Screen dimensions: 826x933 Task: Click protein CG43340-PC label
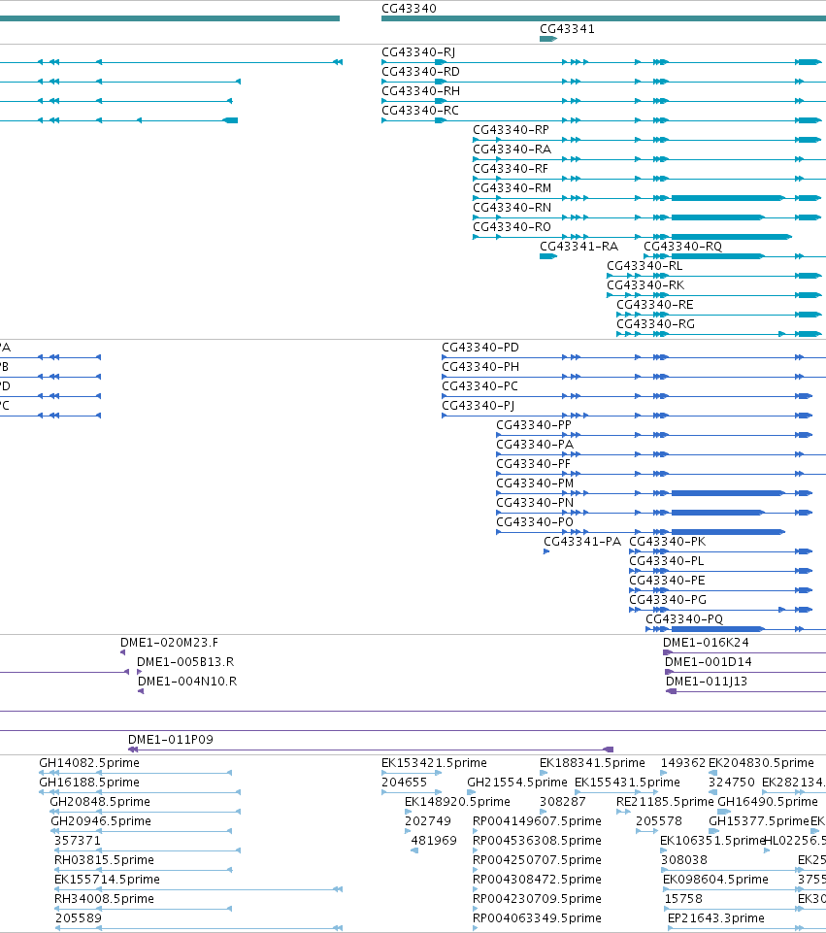(x=479, y=386)
